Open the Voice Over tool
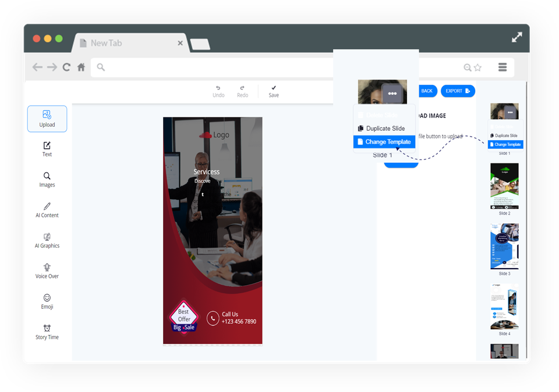The width and height of the screenshot is (559, 392). [47, 271]
